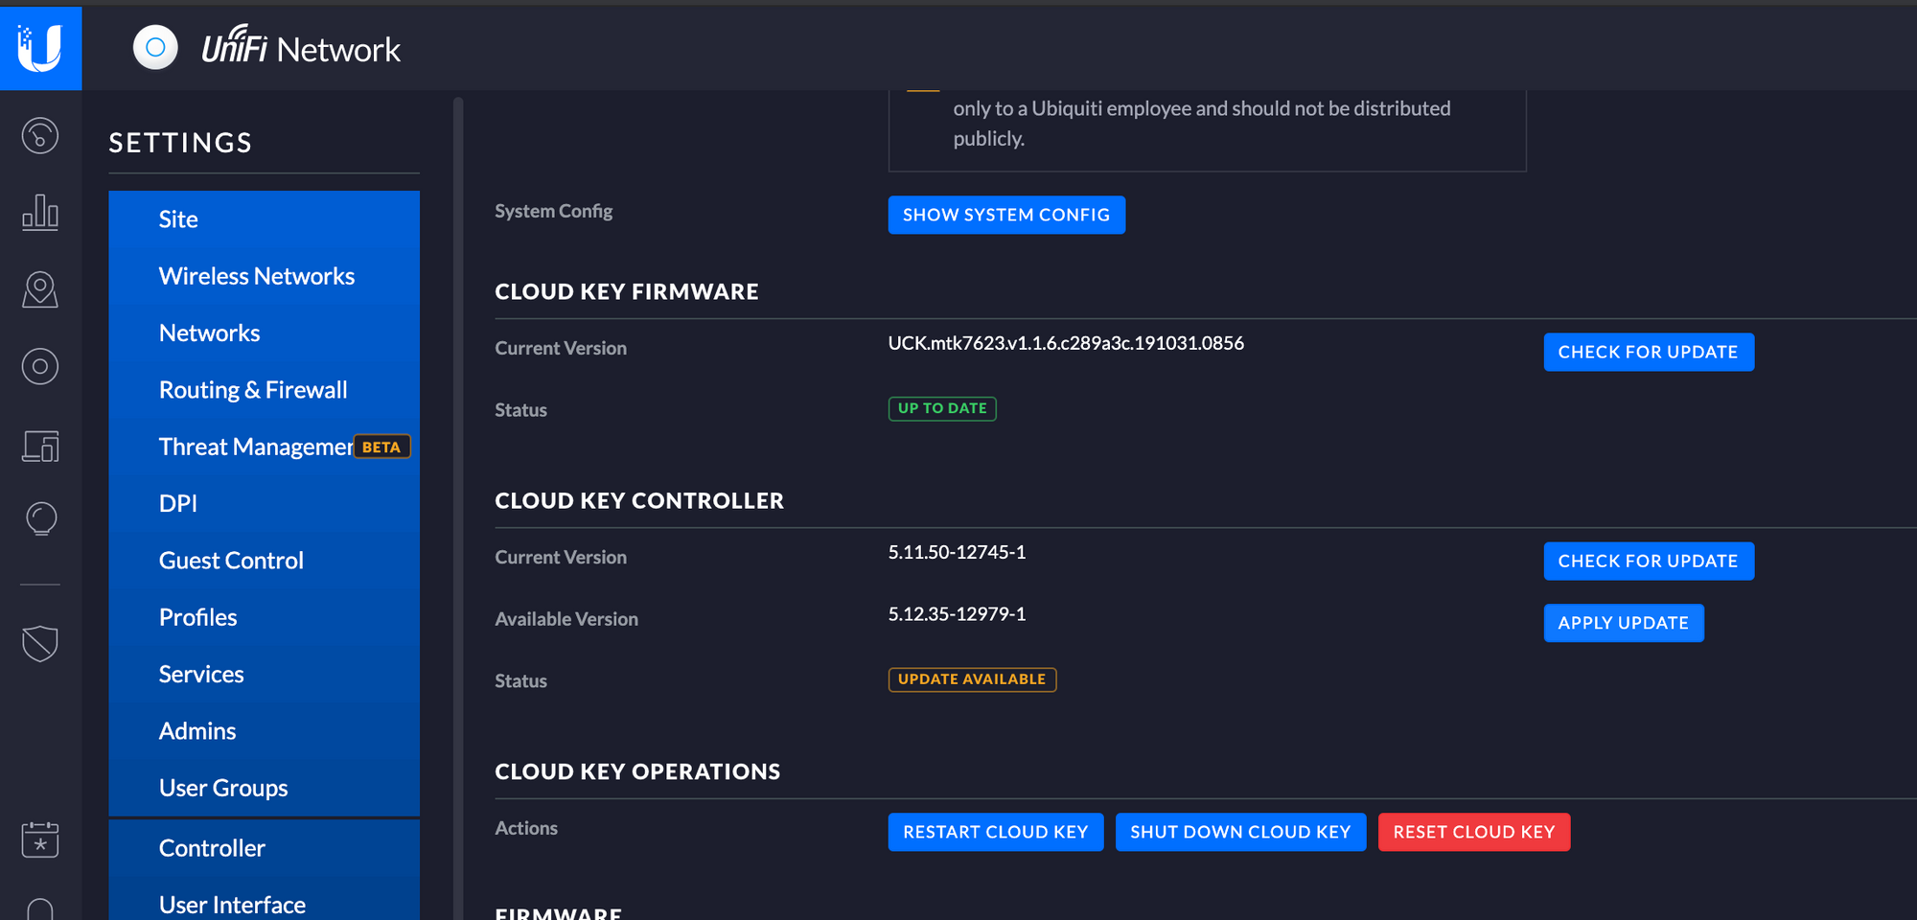
Task: Open the shield protection icon
Action: pos(40,643)
